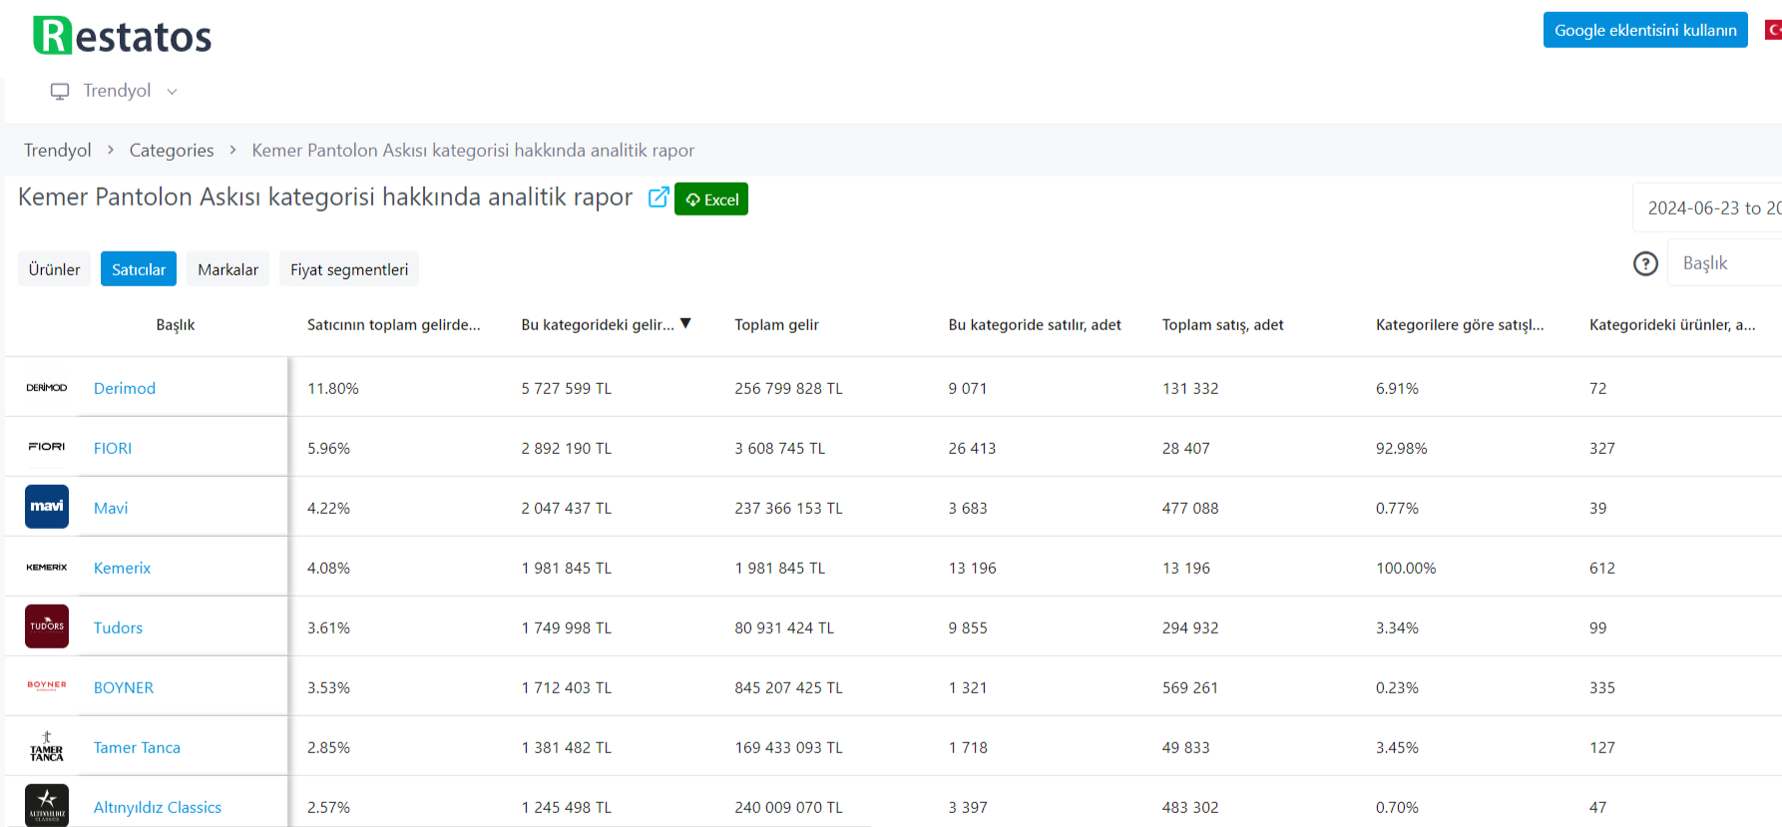
Task: Sort by Satıcının toplam gelirde column
Action: point(393,325)
